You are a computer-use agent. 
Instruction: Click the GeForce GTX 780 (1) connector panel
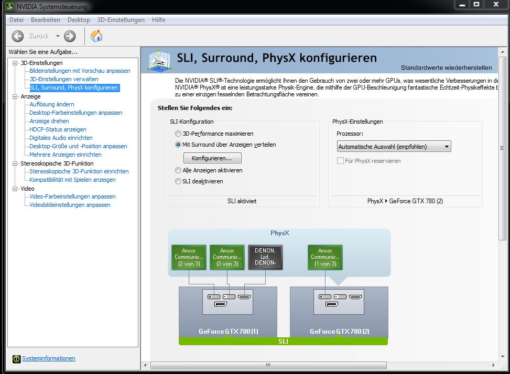click(227, 302)
